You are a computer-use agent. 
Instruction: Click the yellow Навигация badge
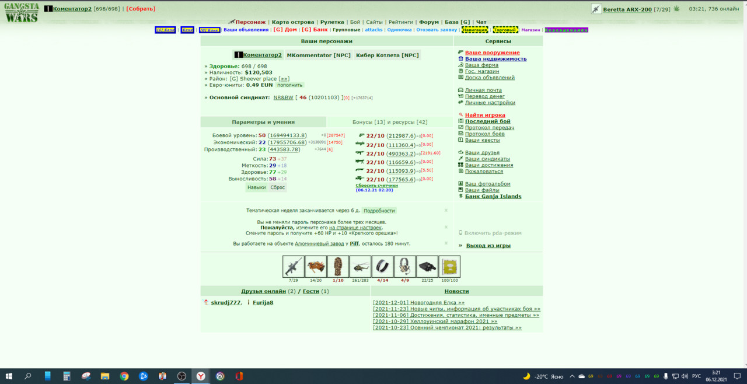[474, 30]
